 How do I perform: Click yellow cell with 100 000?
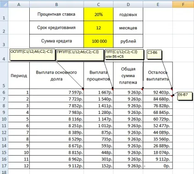(x=98, y=41)
